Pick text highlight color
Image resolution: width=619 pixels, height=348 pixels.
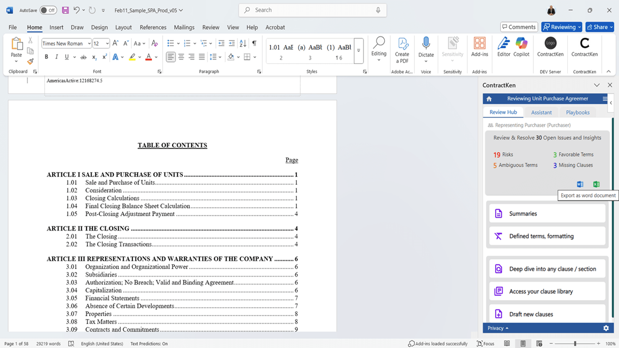(x=132, y=57)
